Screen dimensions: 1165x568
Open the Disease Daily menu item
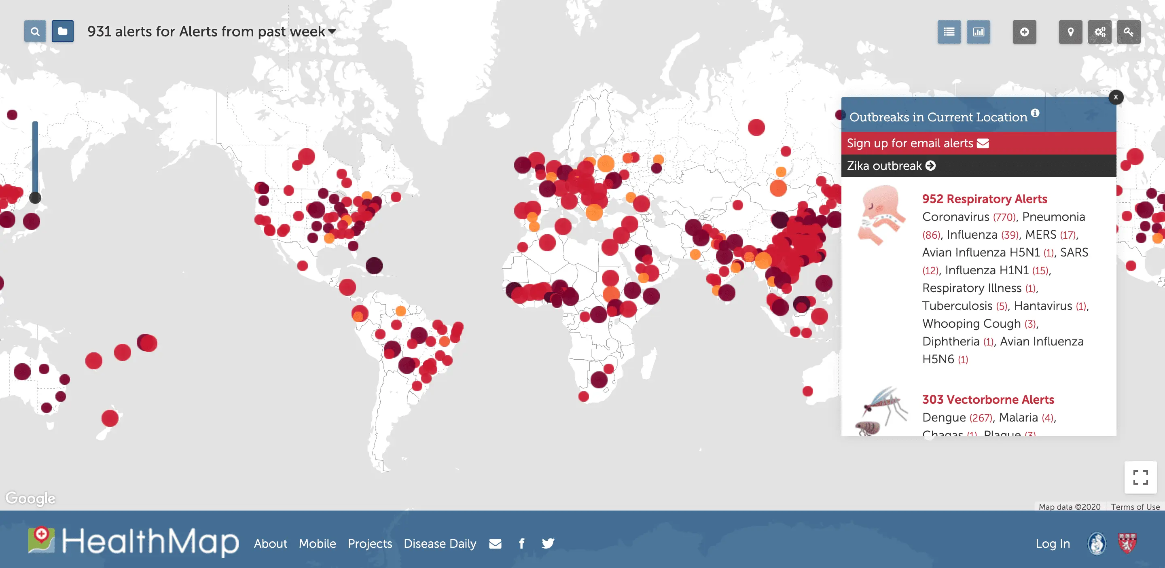pos(440,544)
